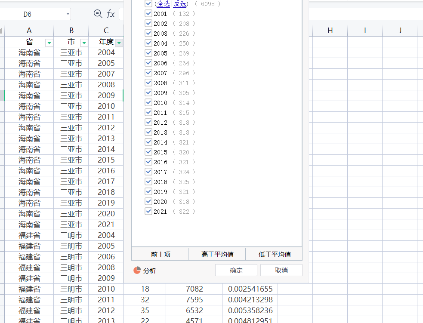Toggle the select-all checkbox in filter list
Image resolution: width=423 pixels, height=323 pixels.
click(x=148, y=3)
